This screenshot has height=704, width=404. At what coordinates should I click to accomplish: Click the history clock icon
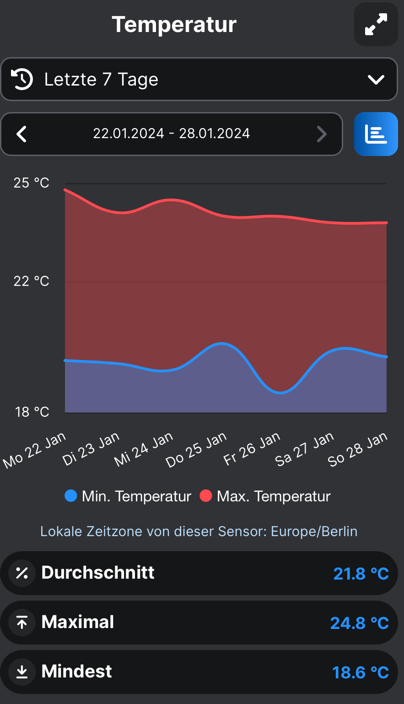coord(22,79)
